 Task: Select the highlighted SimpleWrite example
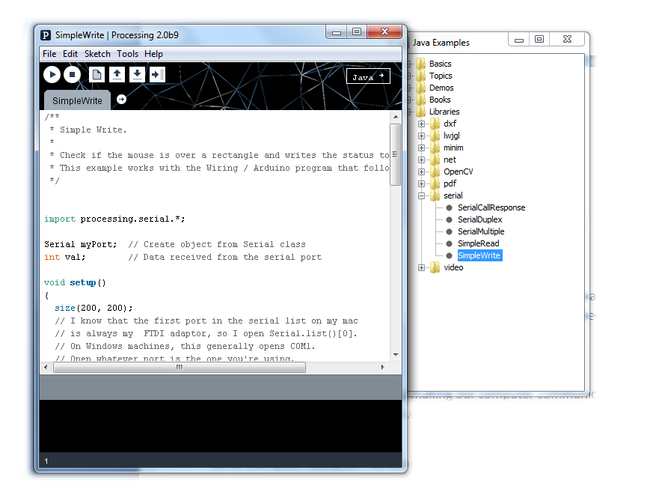click(x=479, y=255)
